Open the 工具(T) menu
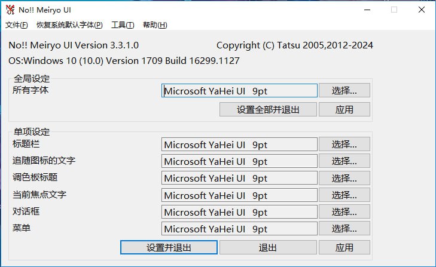 [x=123, y=25]
